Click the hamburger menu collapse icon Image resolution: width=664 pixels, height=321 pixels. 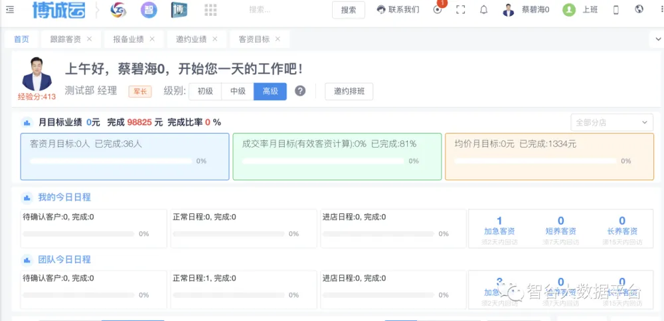coord(10,9)
